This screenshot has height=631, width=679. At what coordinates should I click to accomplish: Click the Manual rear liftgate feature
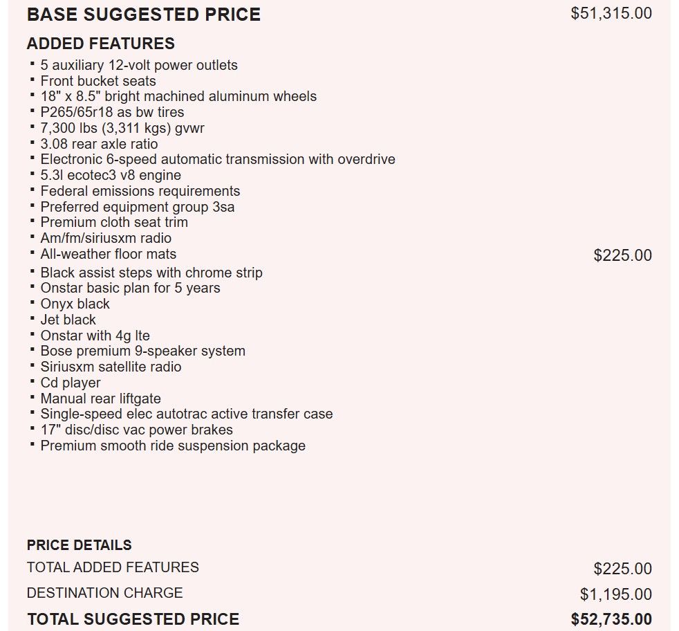coord(100,399)
